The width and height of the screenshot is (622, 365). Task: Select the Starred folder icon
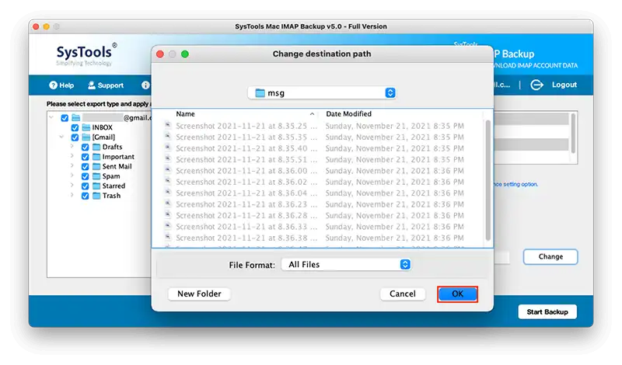pyautogui.click(x=96, y=186)
